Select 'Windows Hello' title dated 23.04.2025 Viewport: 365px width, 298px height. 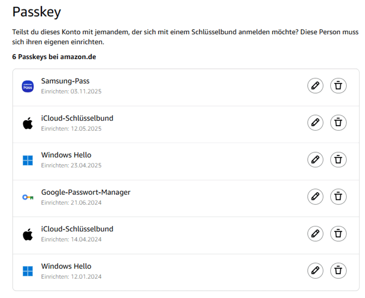coord(66,155)
